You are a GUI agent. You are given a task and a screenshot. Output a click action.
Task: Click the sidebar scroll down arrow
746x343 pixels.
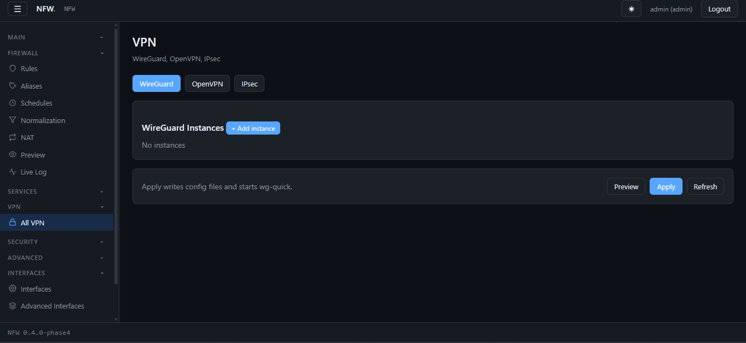pos(116,319)
